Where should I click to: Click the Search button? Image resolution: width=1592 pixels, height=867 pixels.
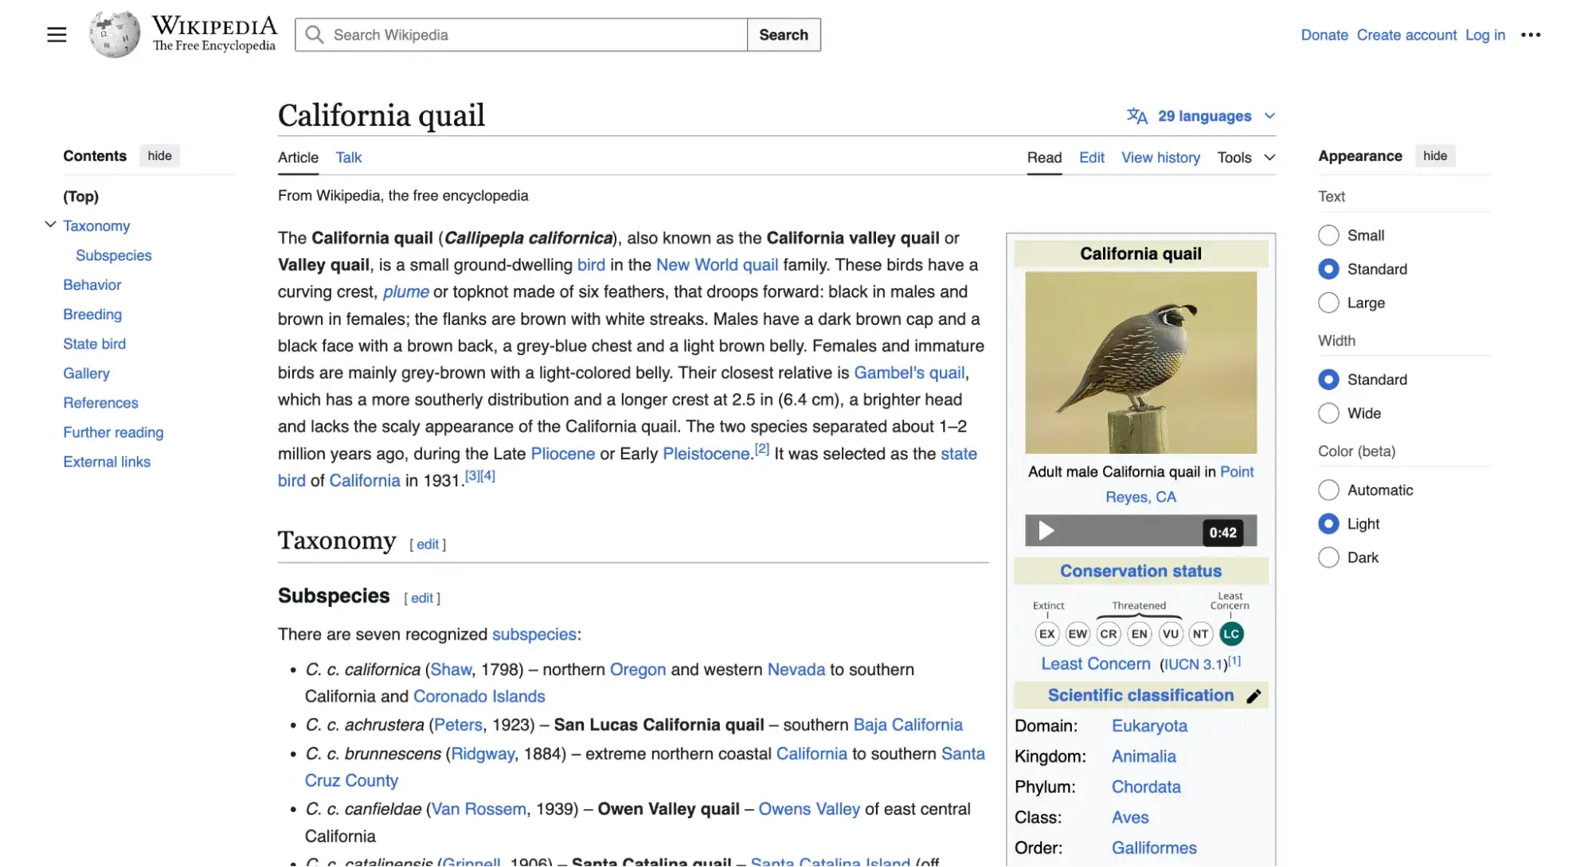pyautogui.click(x=783, y=35)
